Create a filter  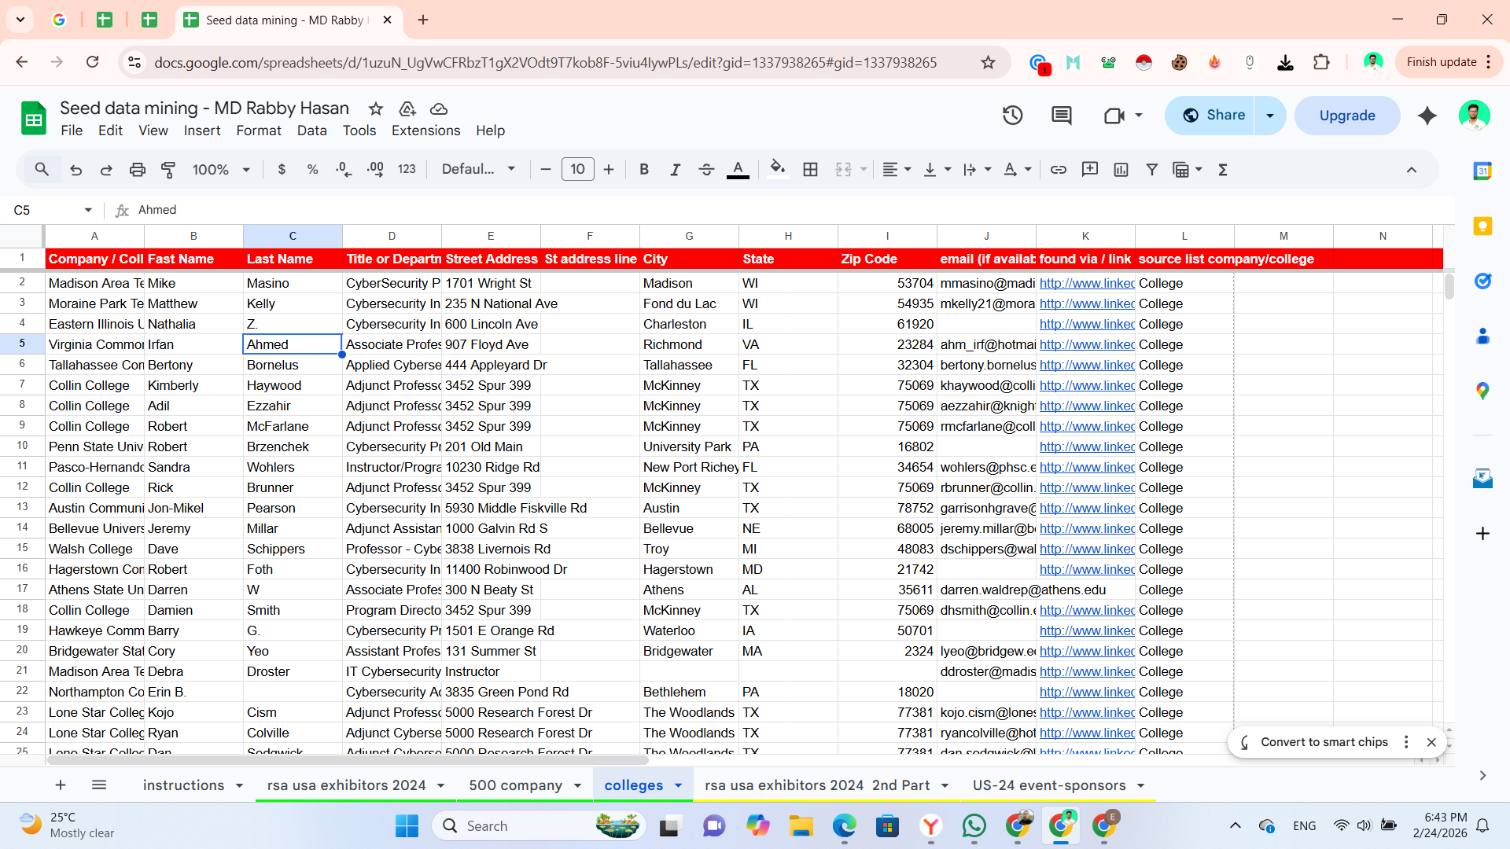click(x=1151, y=169)
